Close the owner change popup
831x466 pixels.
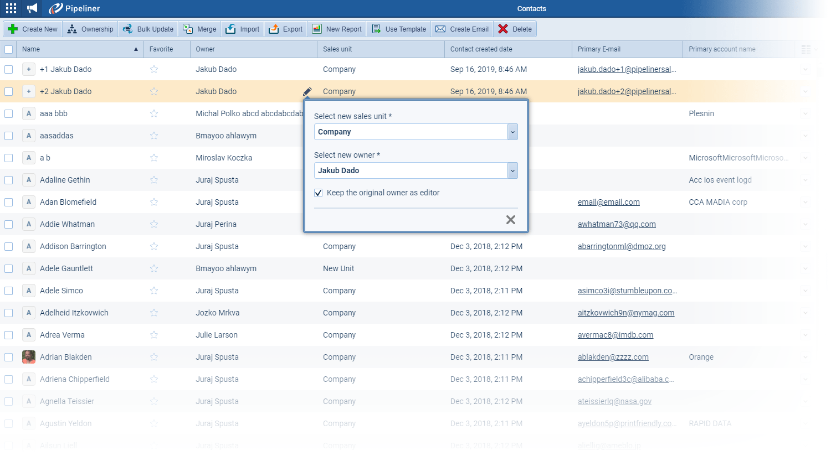510,220
